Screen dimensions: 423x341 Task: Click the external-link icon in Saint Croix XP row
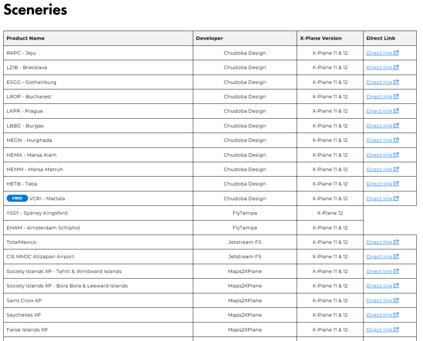[396, 300]
